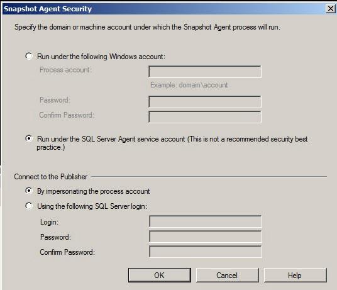Confirm settings with the OK button
This screenshot has height=290, width=337.
(x=160, y=275)
